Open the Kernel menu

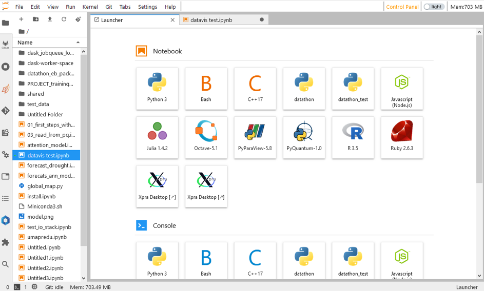click(x=90, y=7)
